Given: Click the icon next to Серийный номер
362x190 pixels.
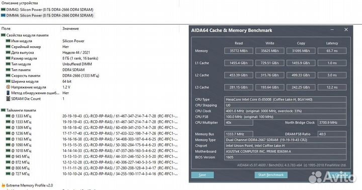Looking at the screenshot, I should pos(8,47).
